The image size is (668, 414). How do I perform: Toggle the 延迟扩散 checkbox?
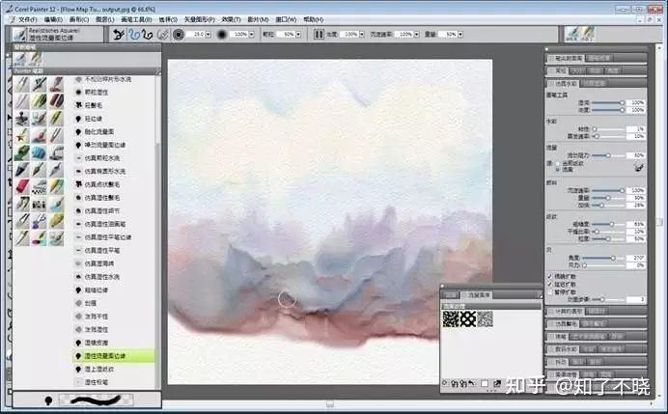point(550,284)
